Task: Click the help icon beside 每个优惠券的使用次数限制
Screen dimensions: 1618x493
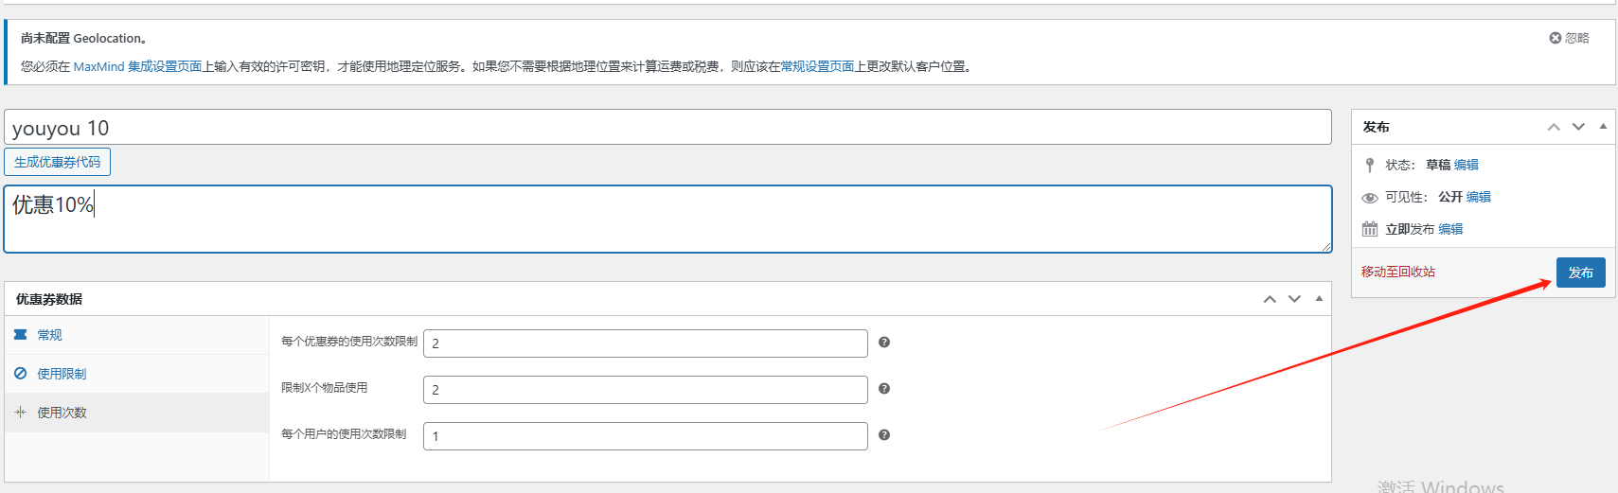Action: pos(883,343)
